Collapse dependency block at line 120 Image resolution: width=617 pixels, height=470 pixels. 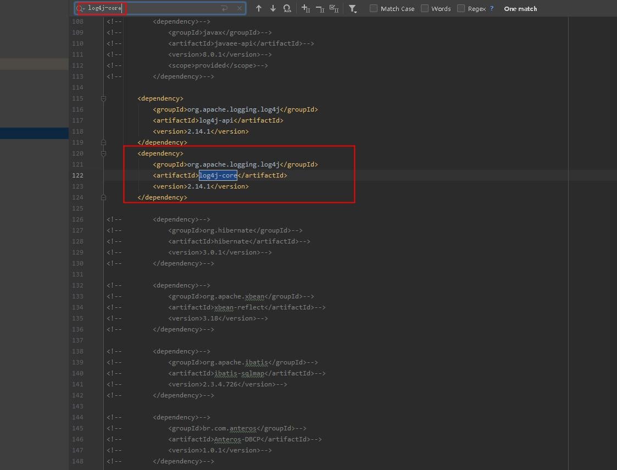coord(103,153)
